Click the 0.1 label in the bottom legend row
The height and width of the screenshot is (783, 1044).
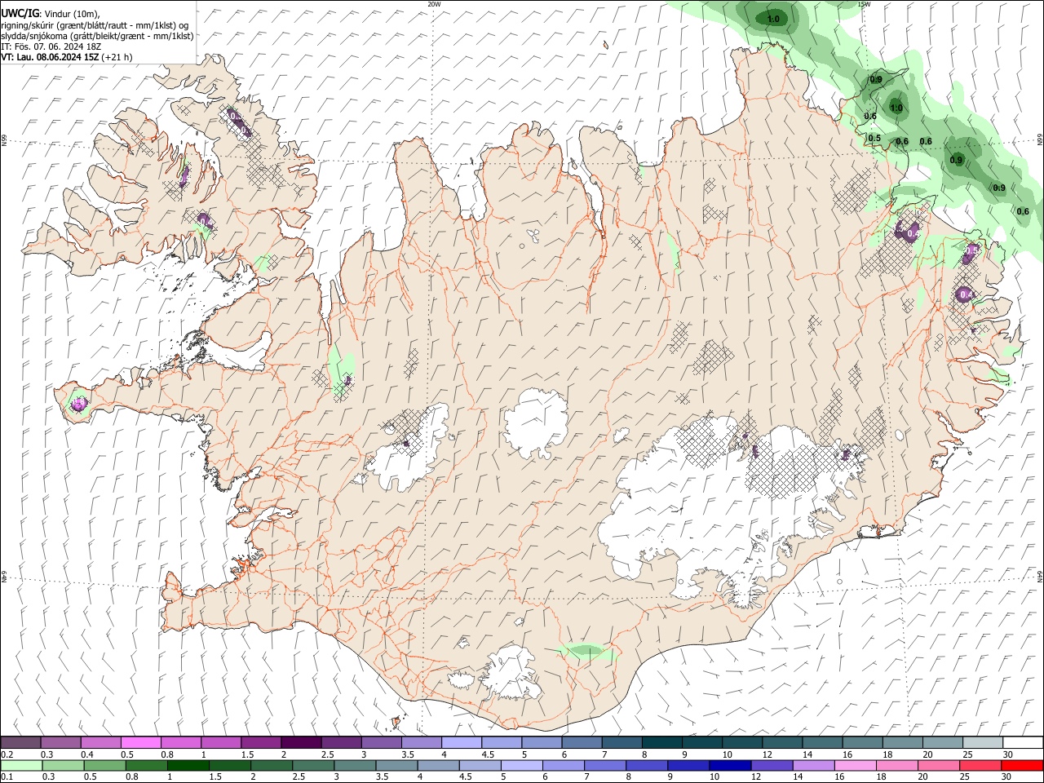(x=7, y=776)
